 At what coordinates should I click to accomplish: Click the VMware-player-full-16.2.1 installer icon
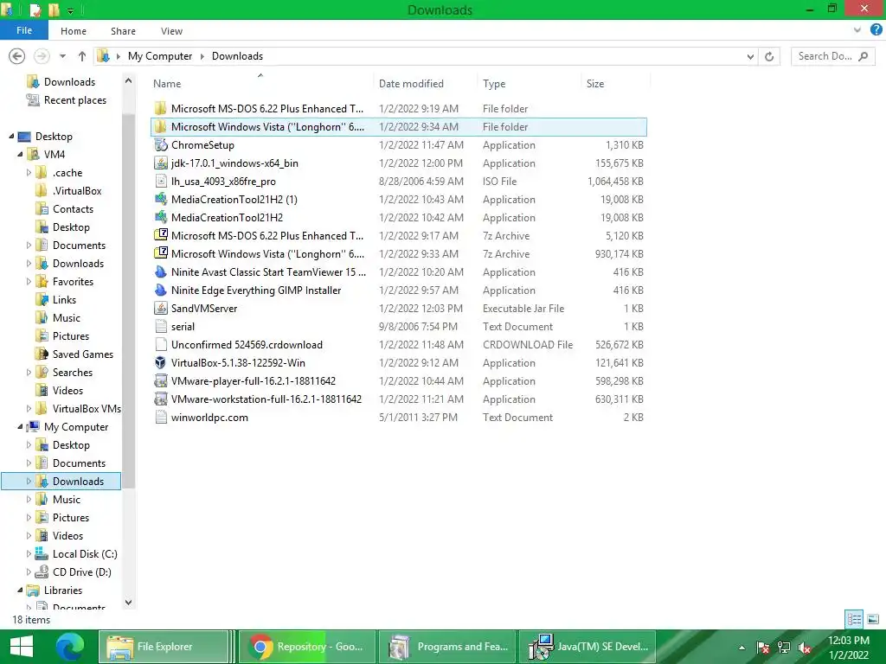pyautogui.click(x=161, y=381)
